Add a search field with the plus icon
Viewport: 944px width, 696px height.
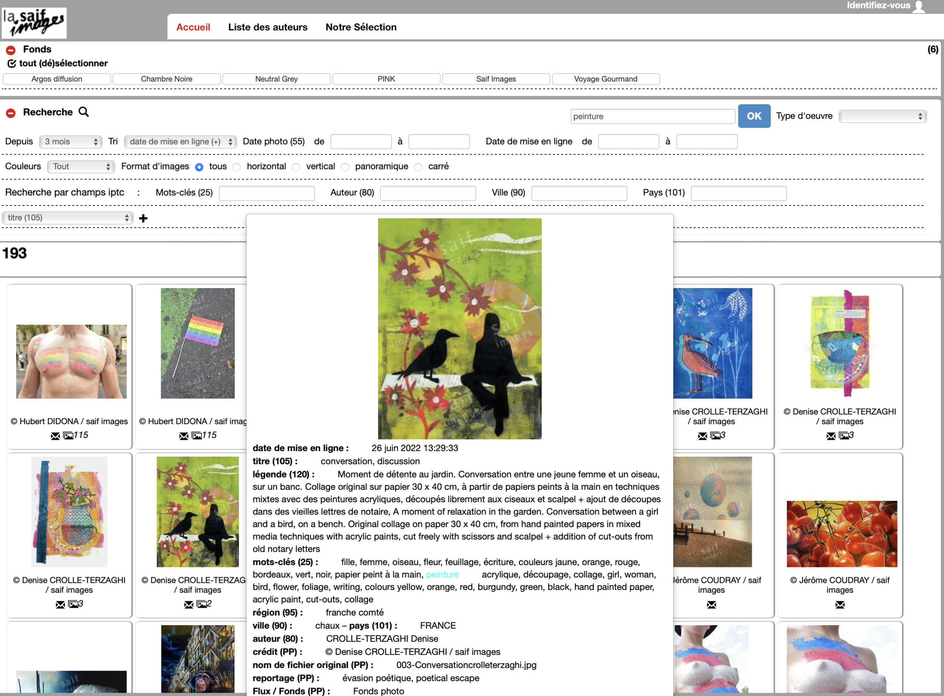click(x=143, y=218)
